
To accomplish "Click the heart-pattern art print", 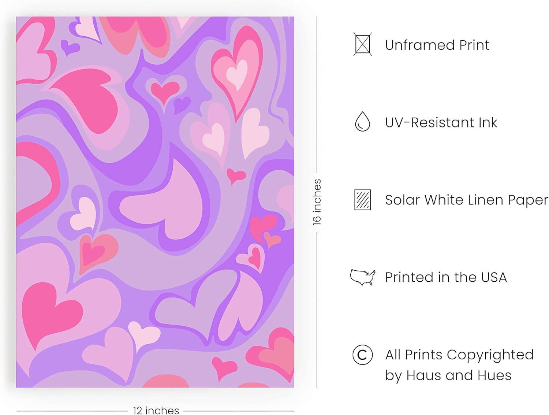I will 155,202.
